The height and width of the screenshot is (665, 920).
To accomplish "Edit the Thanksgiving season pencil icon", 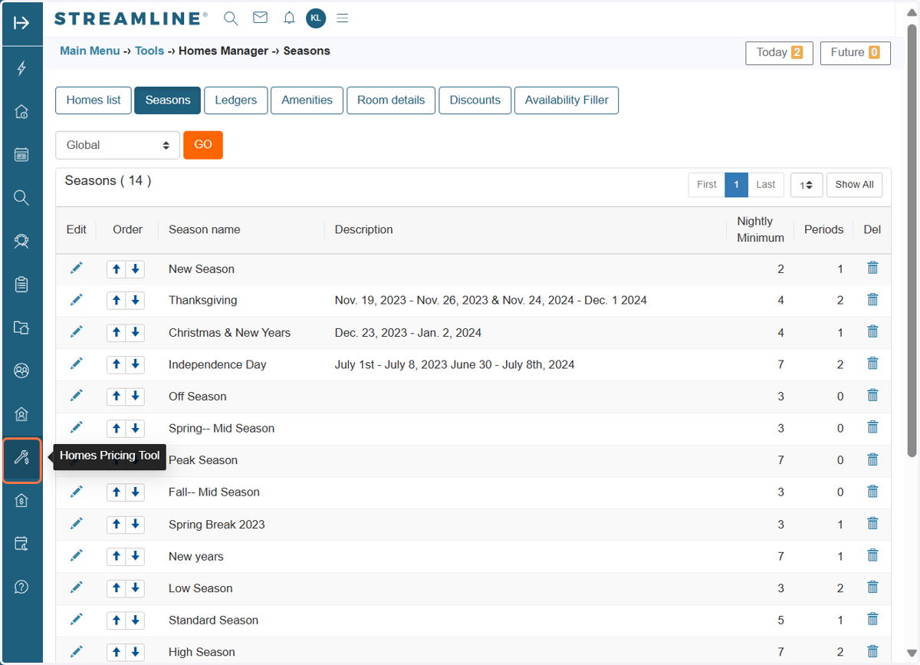I will [x=76, y=300].
